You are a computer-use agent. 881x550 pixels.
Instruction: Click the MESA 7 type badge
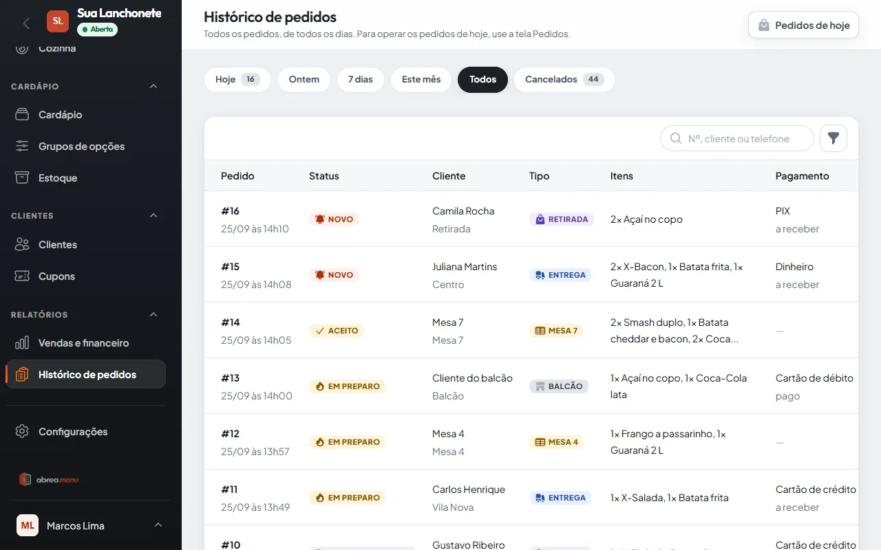[x=556, y=331]
